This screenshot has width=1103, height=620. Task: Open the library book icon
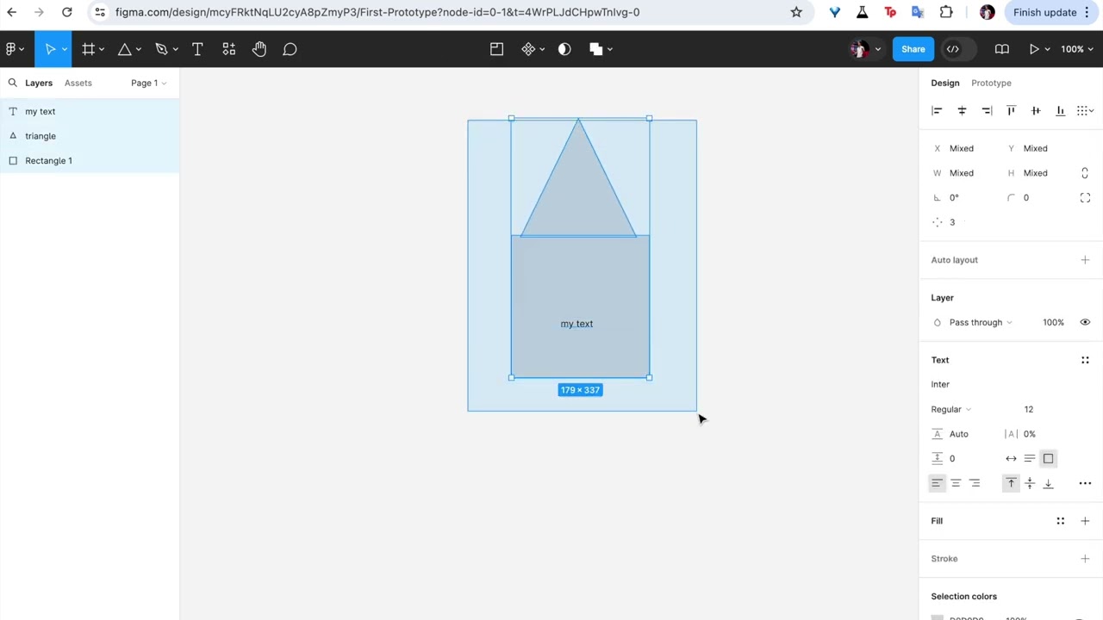coord(1001,49)
